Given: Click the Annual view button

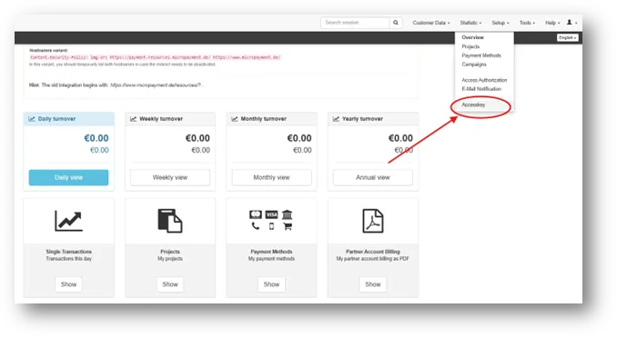Looking at the screenshot, I should (x=372, y=178).
